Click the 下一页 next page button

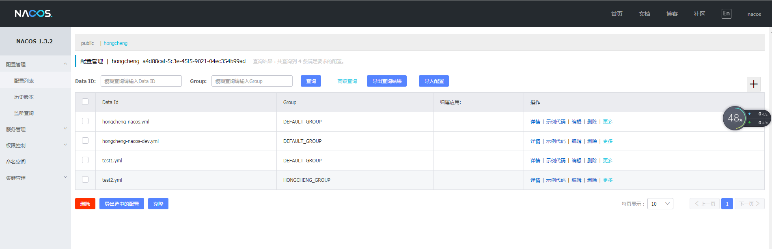pos(750,204)
